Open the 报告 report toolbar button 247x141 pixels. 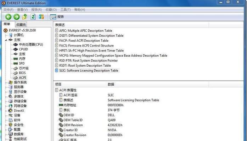pos(57,17)
